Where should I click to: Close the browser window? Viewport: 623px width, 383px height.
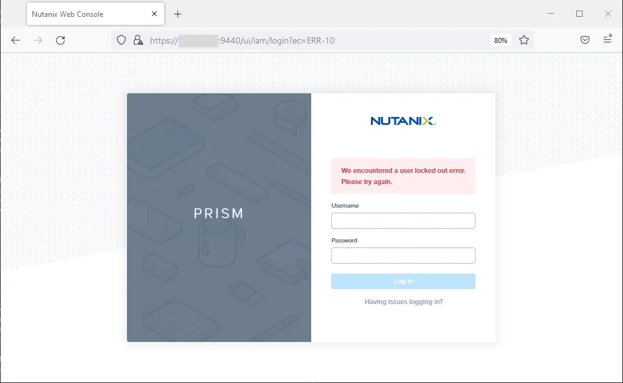pos(608,14)
